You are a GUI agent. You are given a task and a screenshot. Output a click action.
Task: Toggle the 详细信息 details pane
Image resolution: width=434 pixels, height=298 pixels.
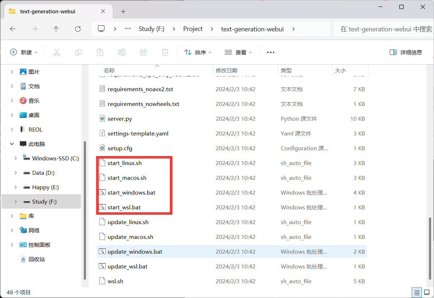click(x=406, y=52)
